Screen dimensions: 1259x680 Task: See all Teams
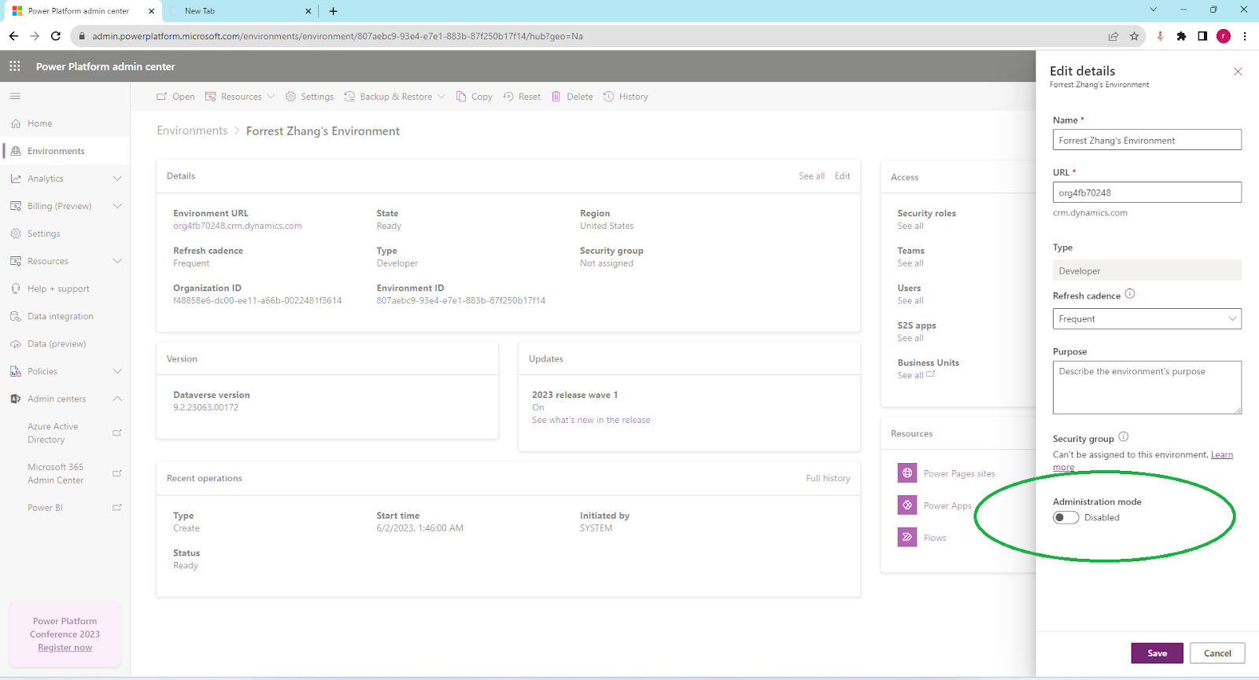[910, 263]
